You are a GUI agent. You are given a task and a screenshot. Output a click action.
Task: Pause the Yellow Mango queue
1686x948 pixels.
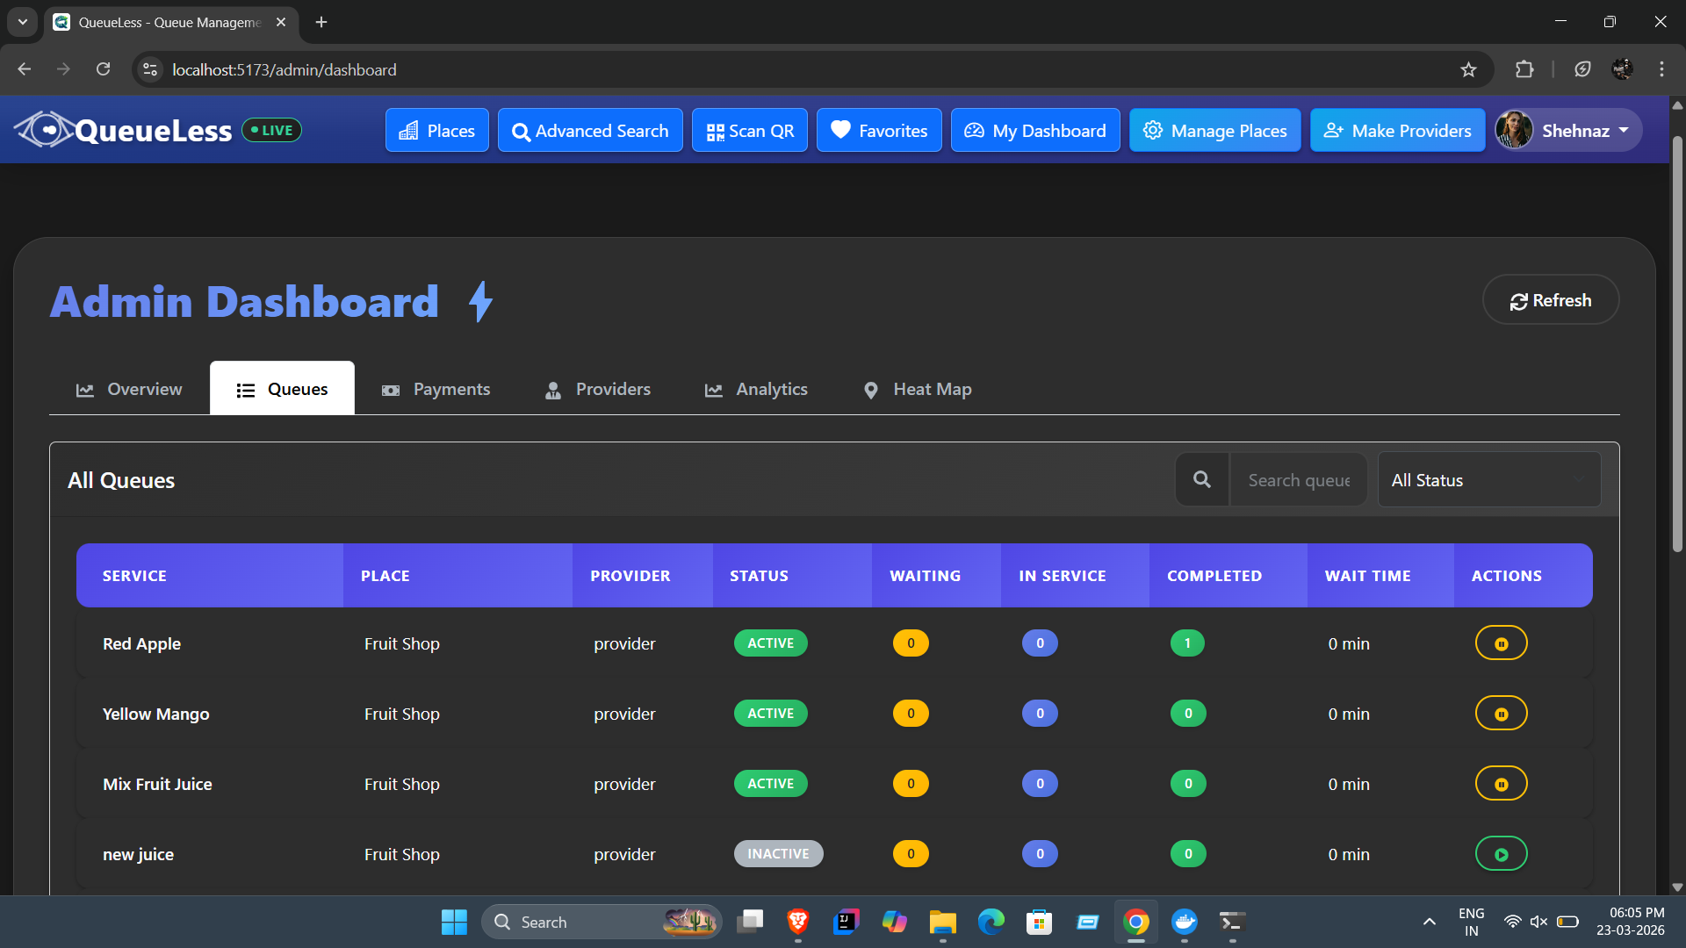coord(1501,714)
